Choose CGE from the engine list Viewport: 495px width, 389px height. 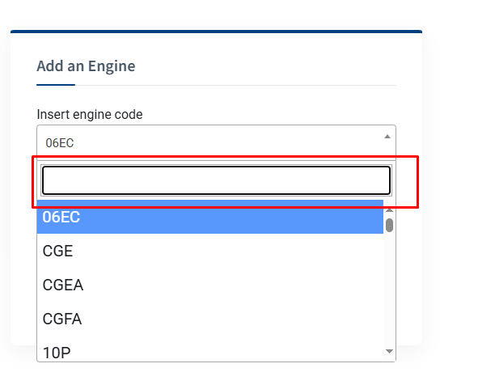pos(209,252)
